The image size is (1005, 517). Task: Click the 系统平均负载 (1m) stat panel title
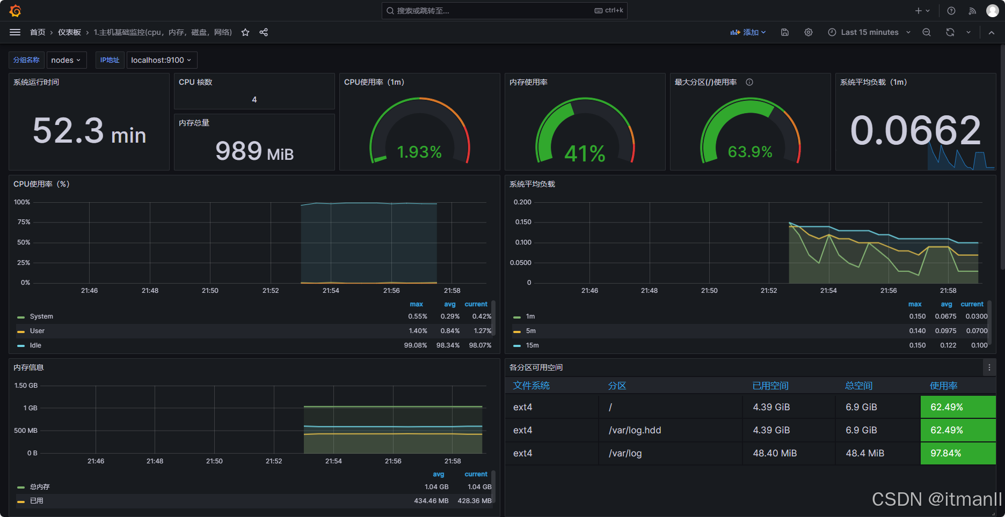pyautogui.click(x=873, y=82)
